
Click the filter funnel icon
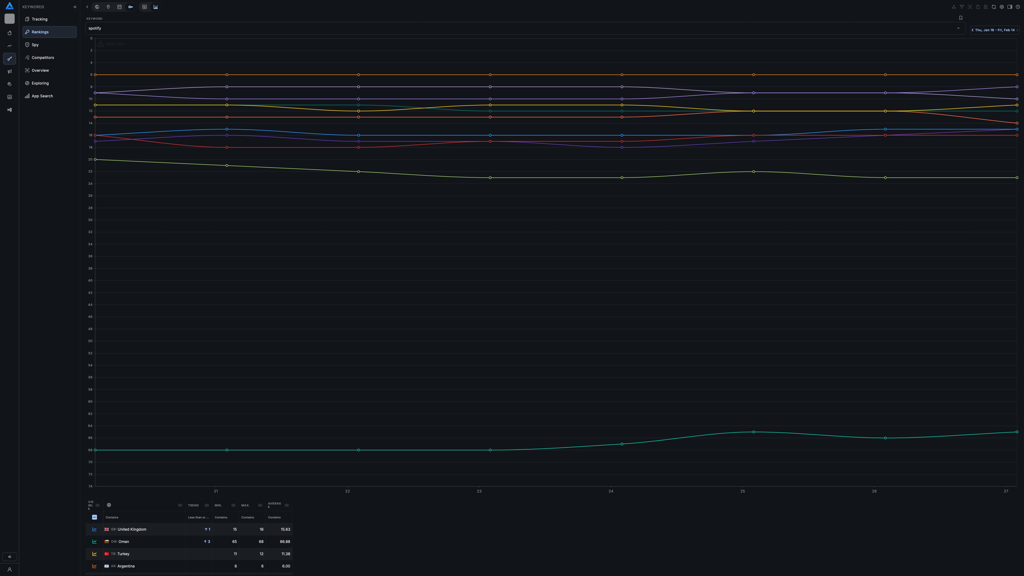(962, 7)
